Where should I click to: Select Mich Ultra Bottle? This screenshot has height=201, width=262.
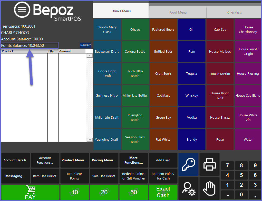[x=135, y=73]
